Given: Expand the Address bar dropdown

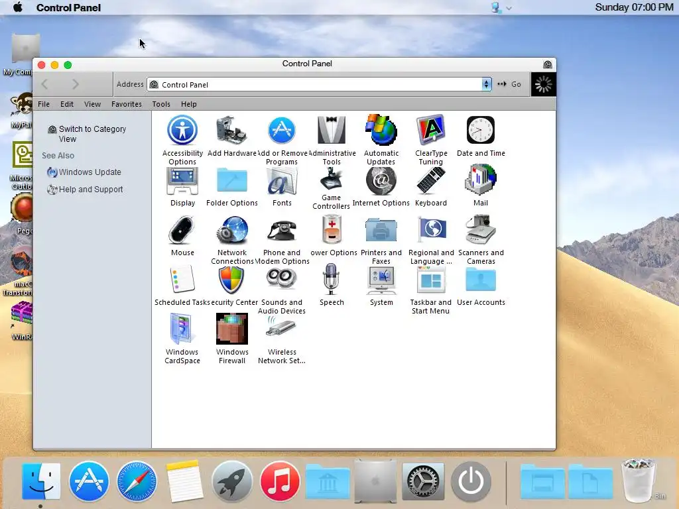Looking at the screenshot, I should coord(486,84).
